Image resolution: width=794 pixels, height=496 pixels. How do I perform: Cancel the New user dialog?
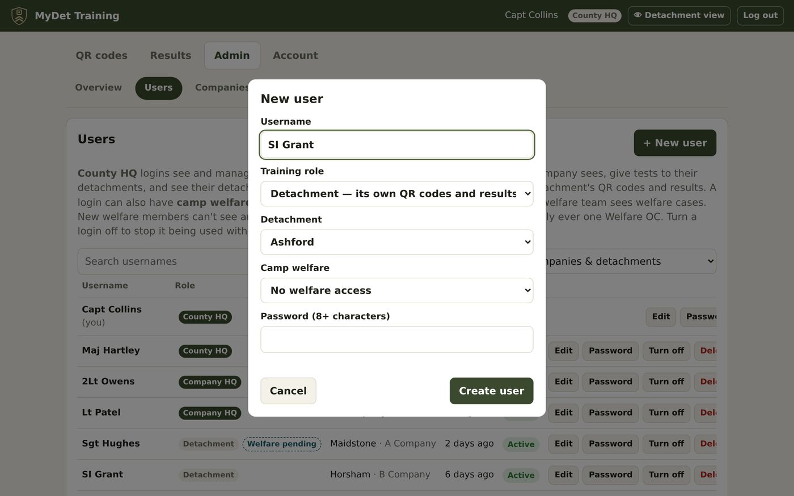click(288, 391)
